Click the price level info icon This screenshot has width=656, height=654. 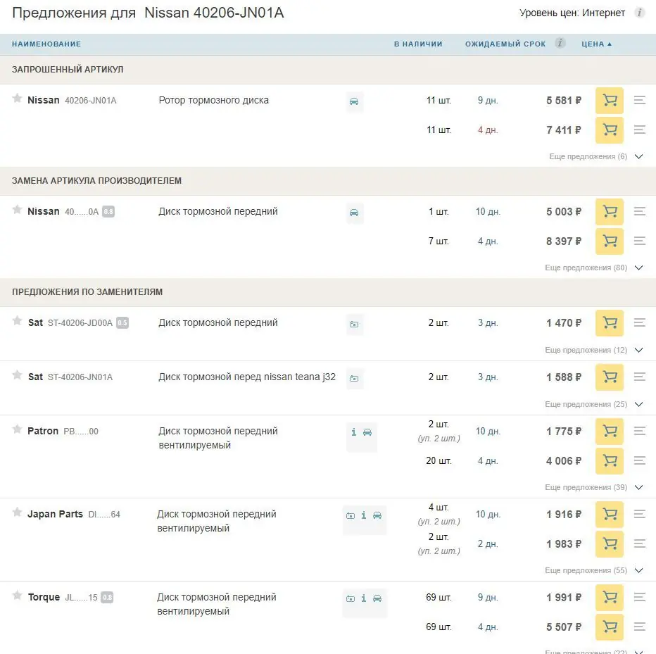click(639, 13)
